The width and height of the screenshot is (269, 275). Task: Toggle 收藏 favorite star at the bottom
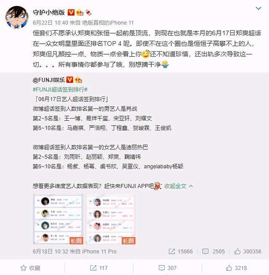click(x=31, y=268)
